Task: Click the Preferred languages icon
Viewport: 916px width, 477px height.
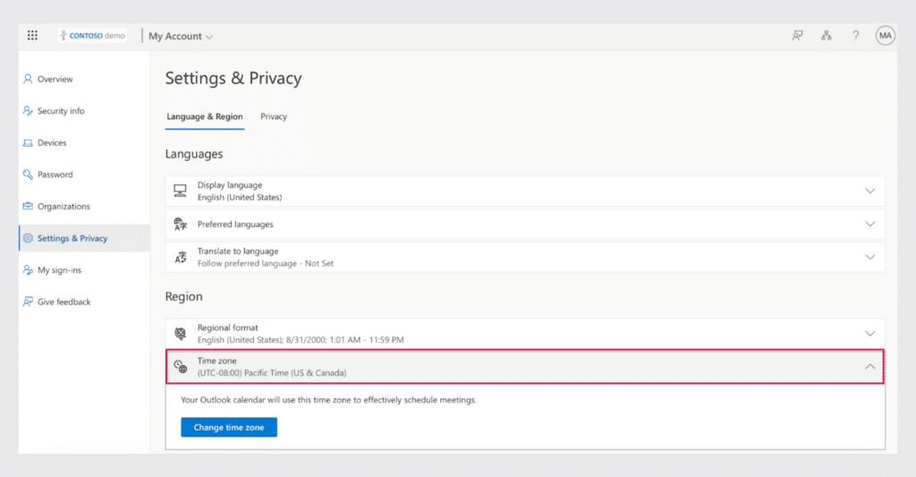Action: [x=181, y=224]
